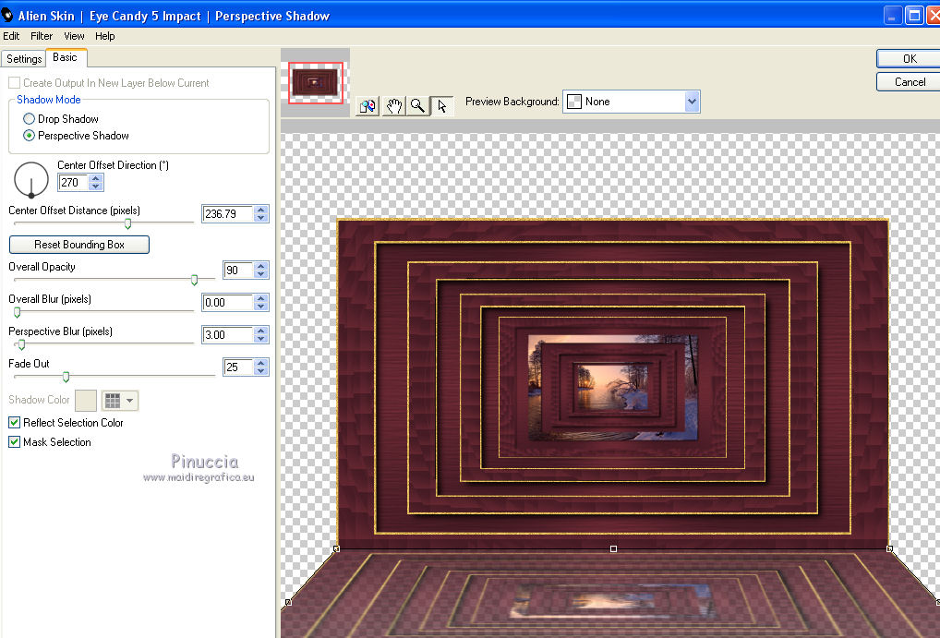Image resolution: width=940 pixels, height=638 pixels.
Task: Decrease Center Offset Direction with down arrow
Action: (96, 187)
